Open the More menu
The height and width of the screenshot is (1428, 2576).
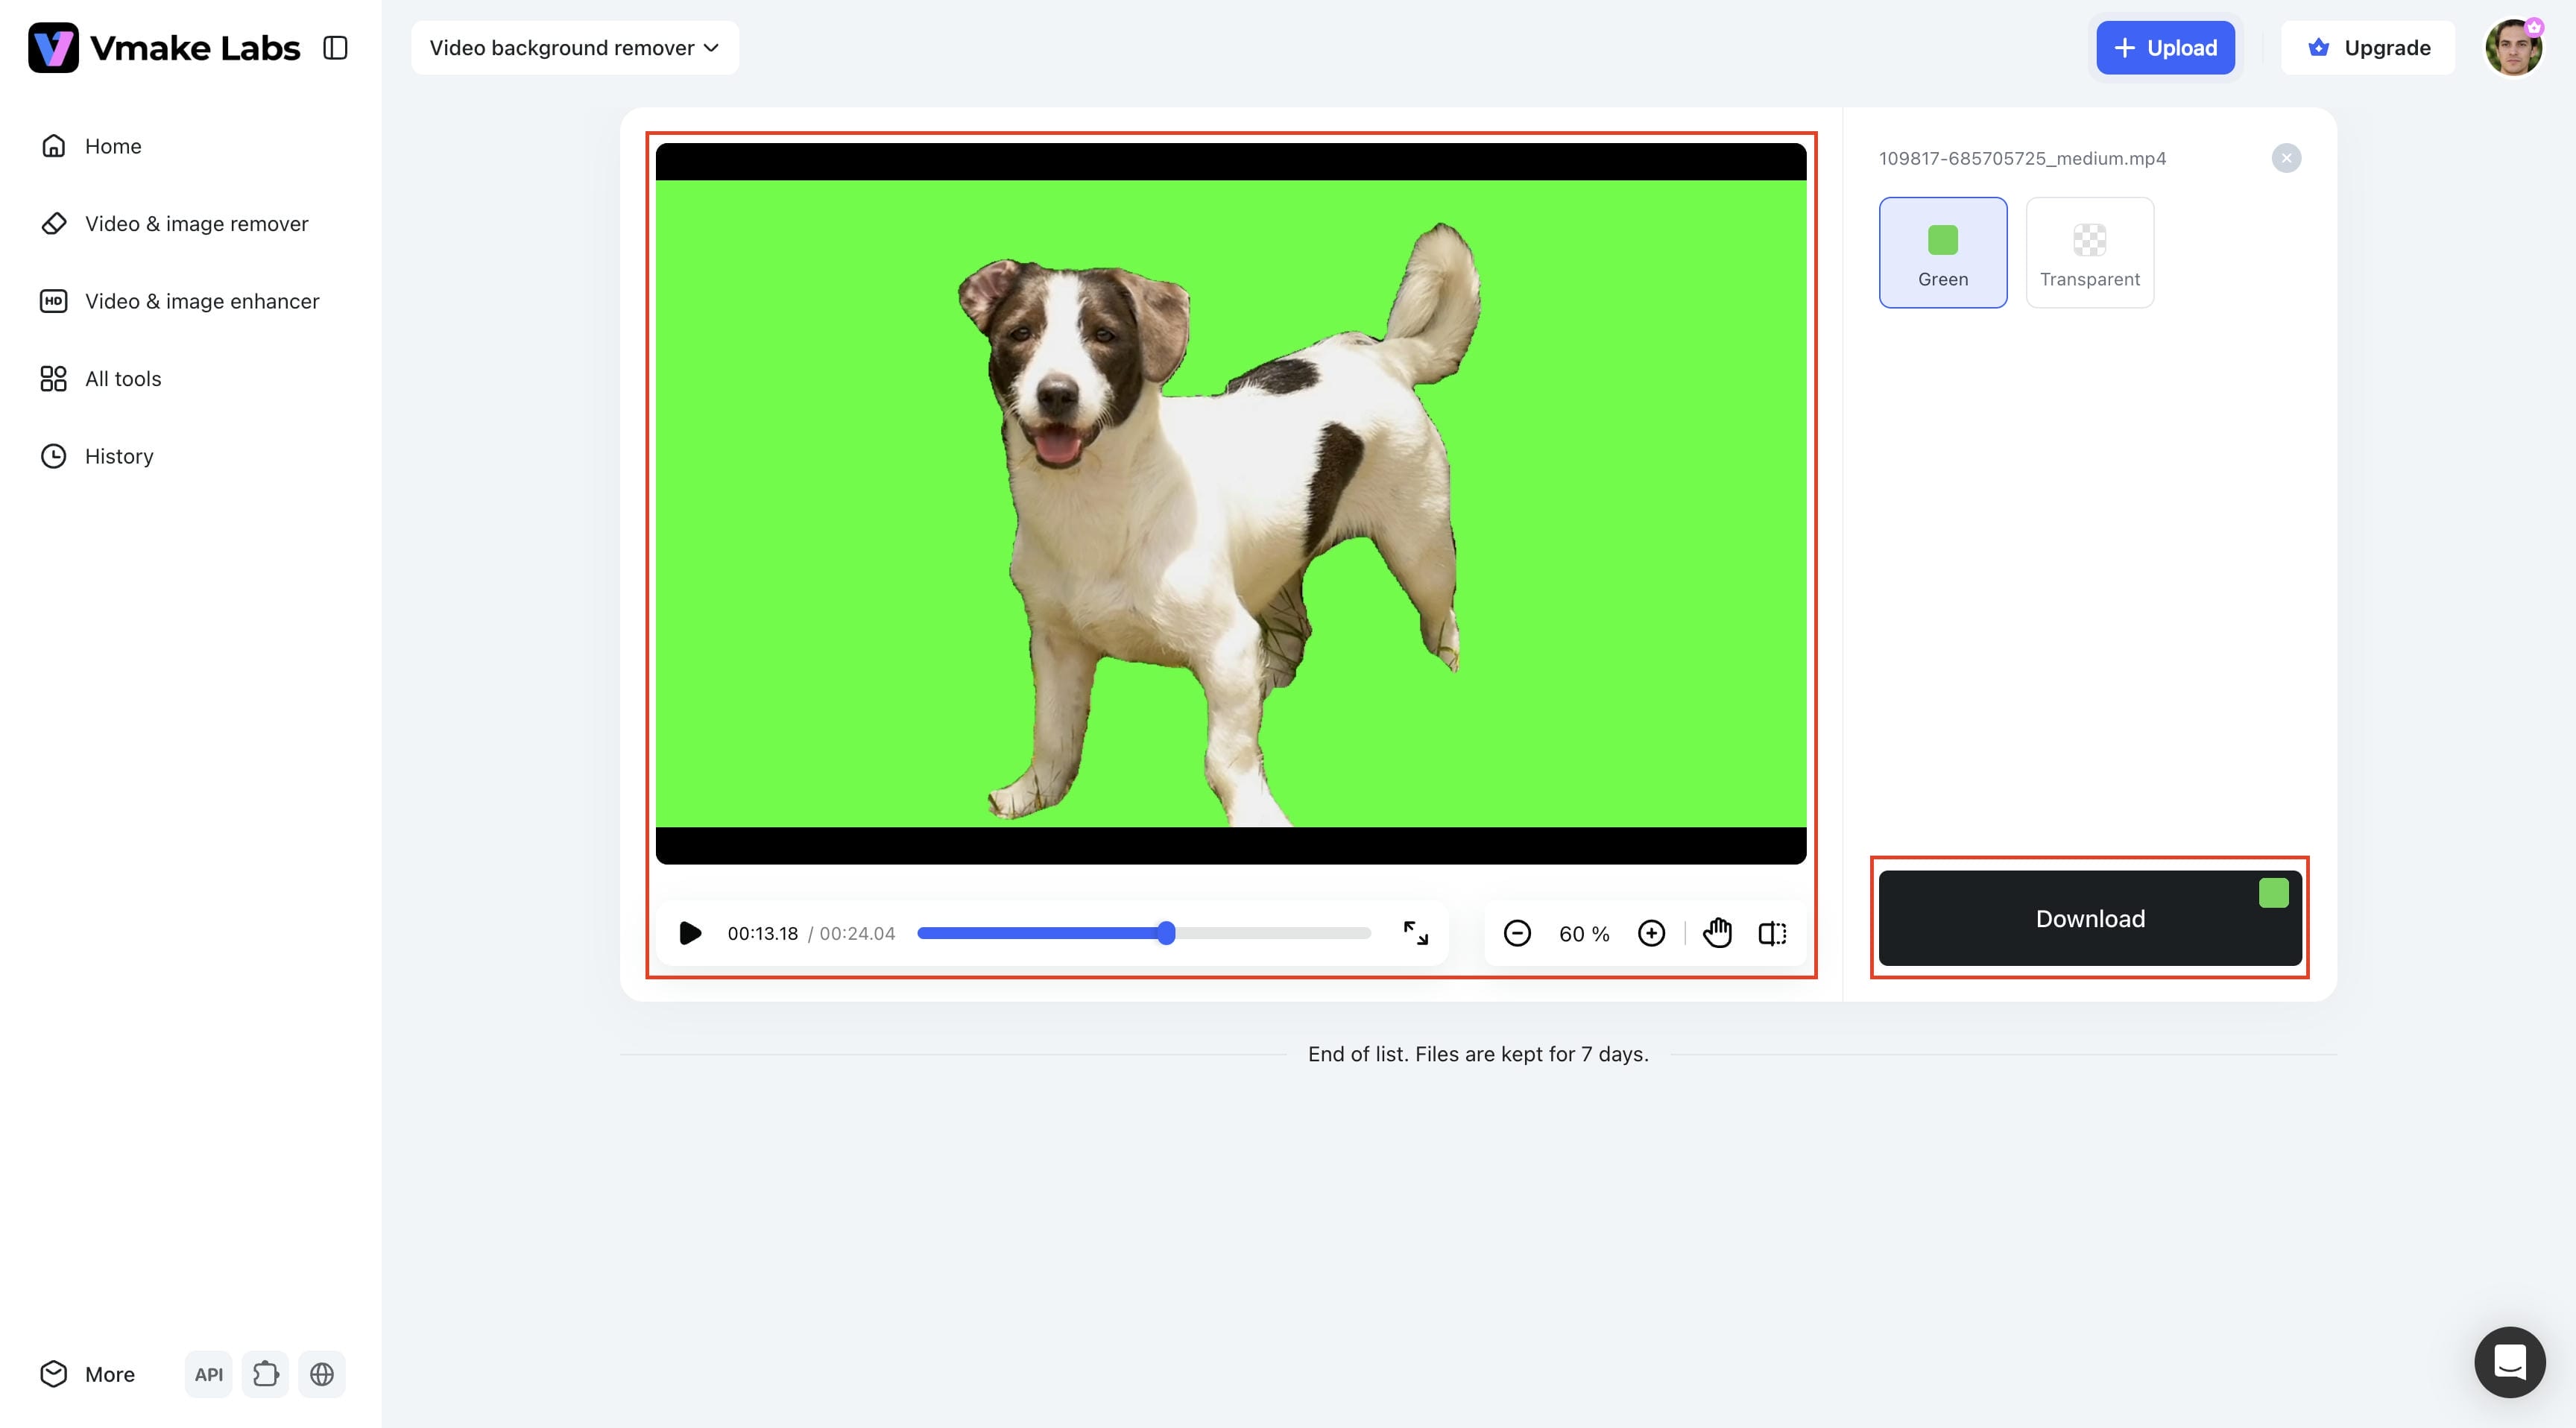click(88, 1373)
